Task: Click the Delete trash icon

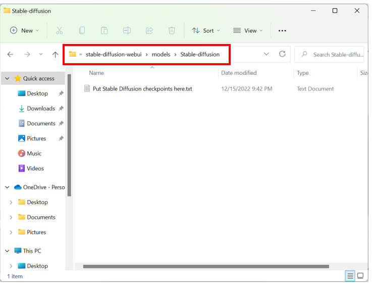Action: (172, 31)
